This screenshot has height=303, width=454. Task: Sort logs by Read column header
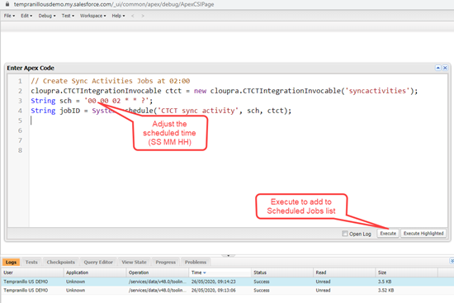coord(344,272)
